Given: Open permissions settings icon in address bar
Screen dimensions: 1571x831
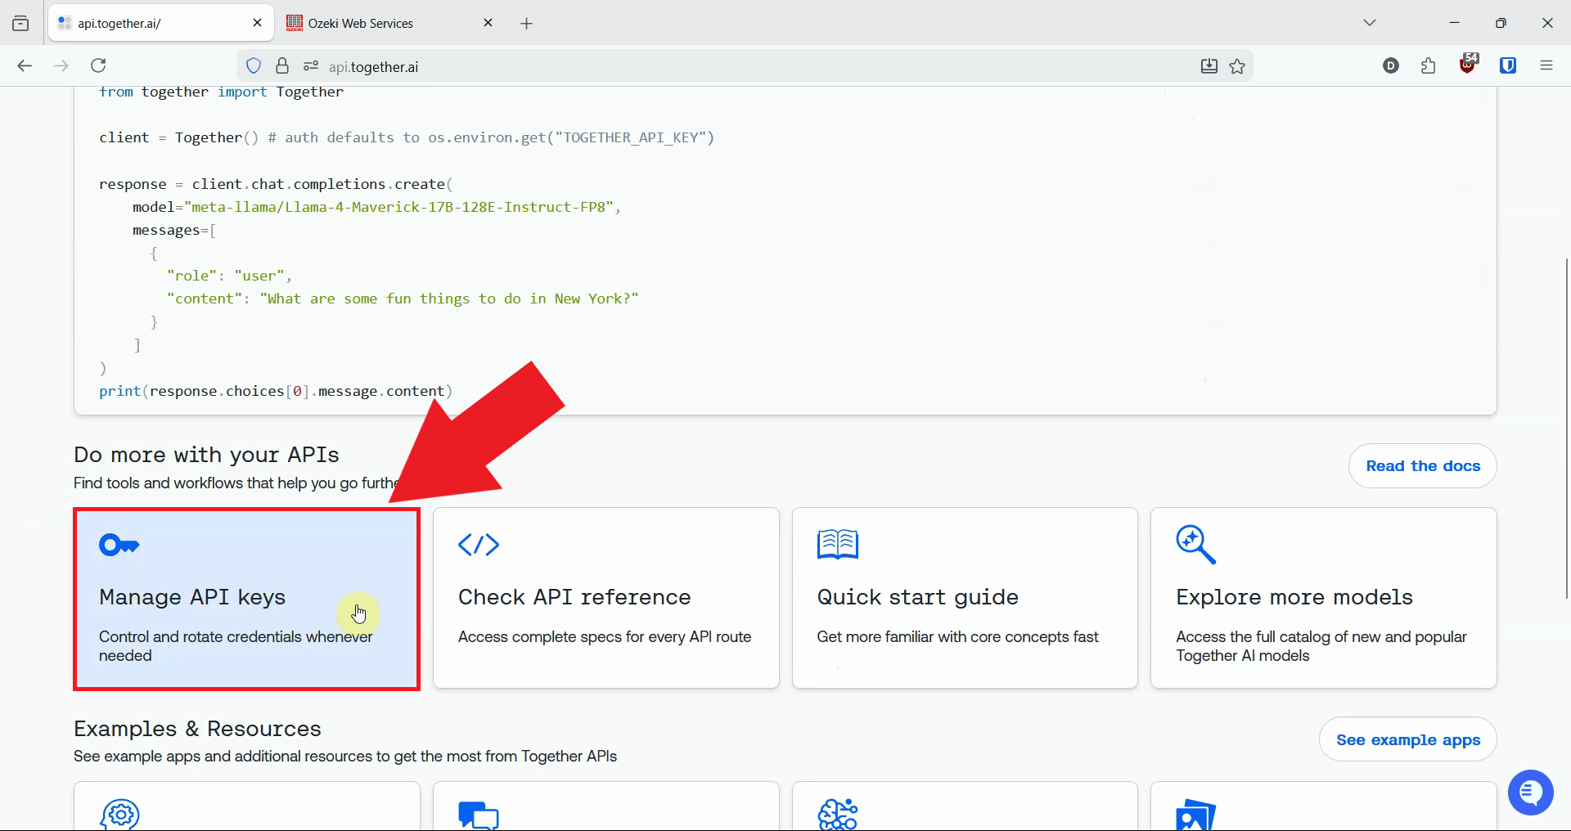Looking at the screenshot, I should [x=310, y=65].
